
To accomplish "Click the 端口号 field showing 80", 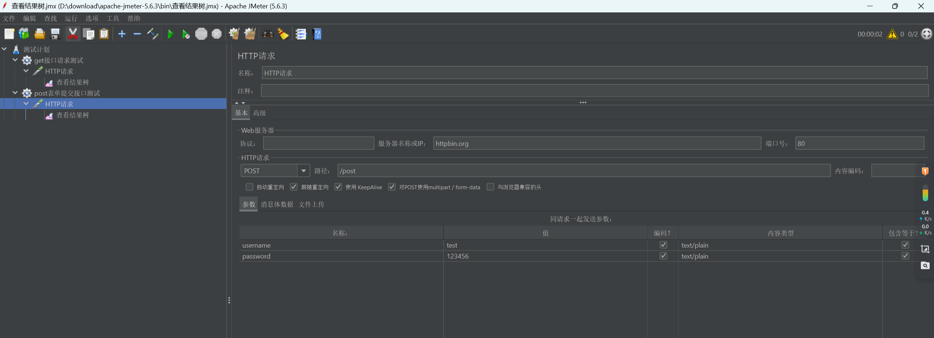I will tap(860, 143).
